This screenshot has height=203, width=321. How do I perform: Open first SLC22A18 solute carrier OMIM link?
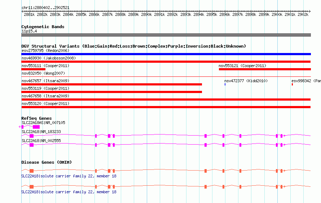(x=69, y=176)
